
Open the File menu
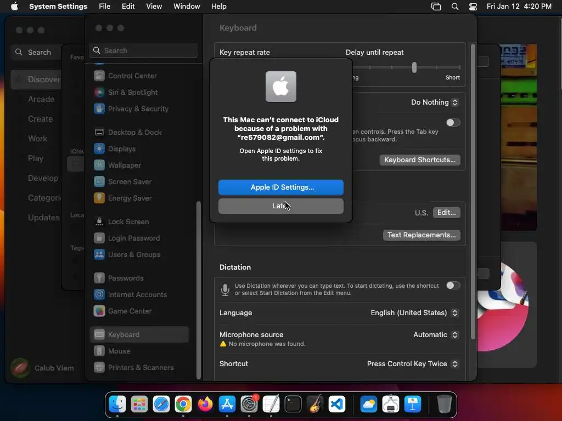coord(105,7)
